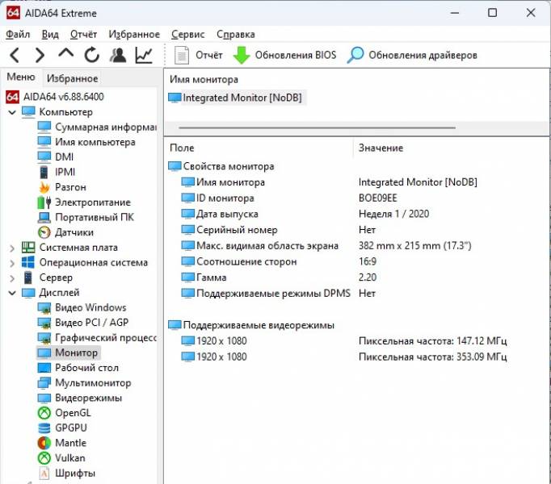Open the graph chart icon in toolbar
Image resolution: width=551 pixels, height=484 pixels.
pyautogui.click(x=144, y=55)
